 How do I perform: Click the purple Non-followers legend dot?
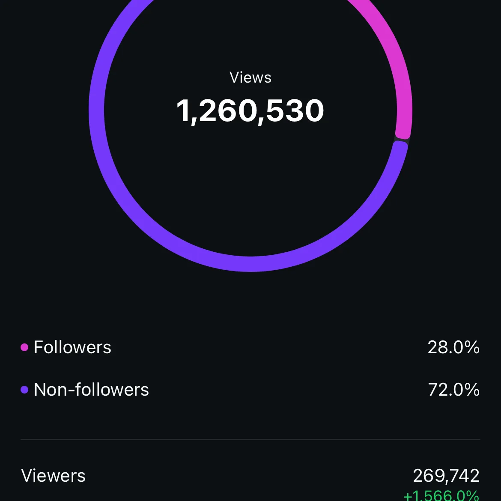[x=24, y=390]
